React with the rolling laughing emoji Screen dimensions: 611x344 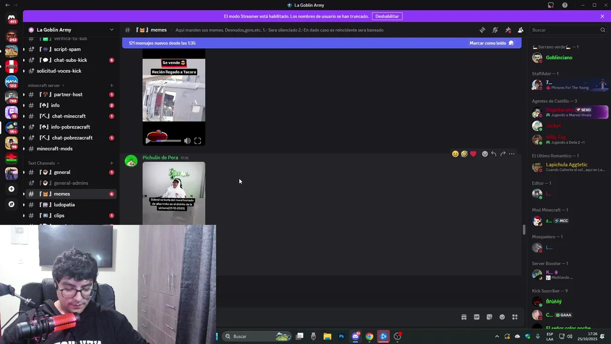tap(464, 154)
